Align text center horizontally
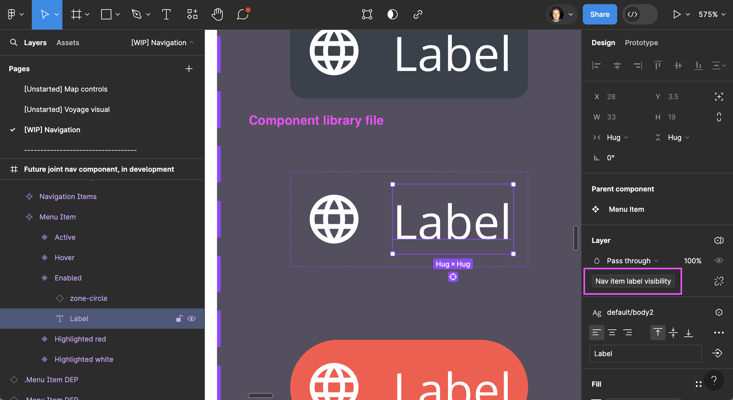This screenshot has height=400, width=733. tap(612, 333)
